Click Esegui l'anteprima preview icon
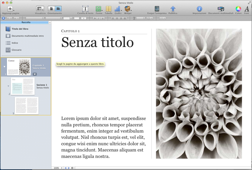 tap(157, 9)
